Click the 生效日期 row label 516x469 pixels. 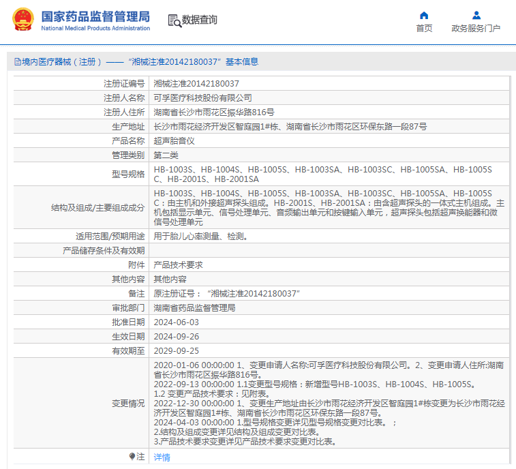point(128,336)
